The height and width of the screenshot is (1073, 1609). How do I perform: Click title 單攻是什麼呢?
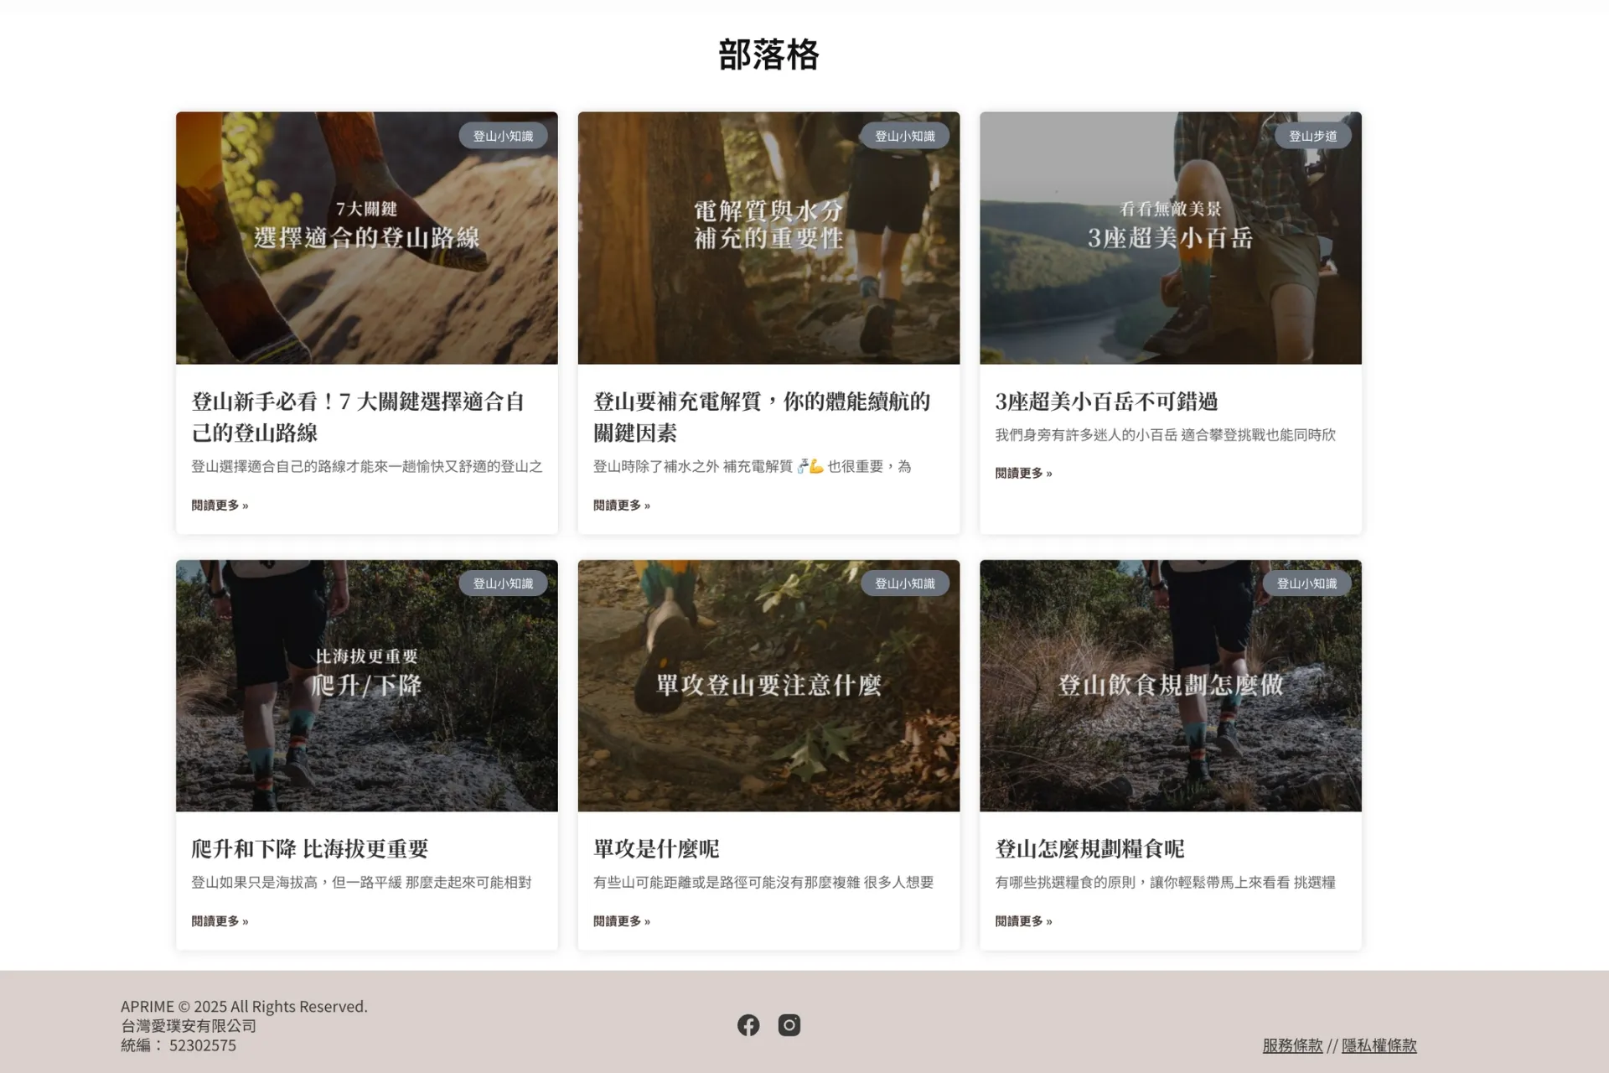656,849
